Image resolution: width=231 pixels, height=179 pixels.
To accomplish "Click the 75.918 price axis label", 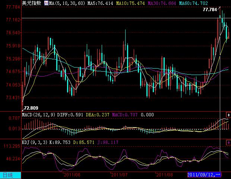I will (x=13, y=46).
